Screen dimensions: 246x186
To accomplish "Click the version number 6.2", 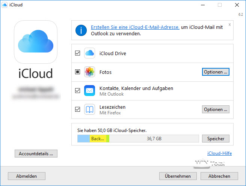I will click(241, 15).
